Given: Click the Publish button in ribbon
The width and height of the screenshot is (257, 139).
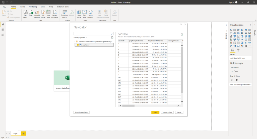Looking at the screenshot, I should click(x=114, y=13).
